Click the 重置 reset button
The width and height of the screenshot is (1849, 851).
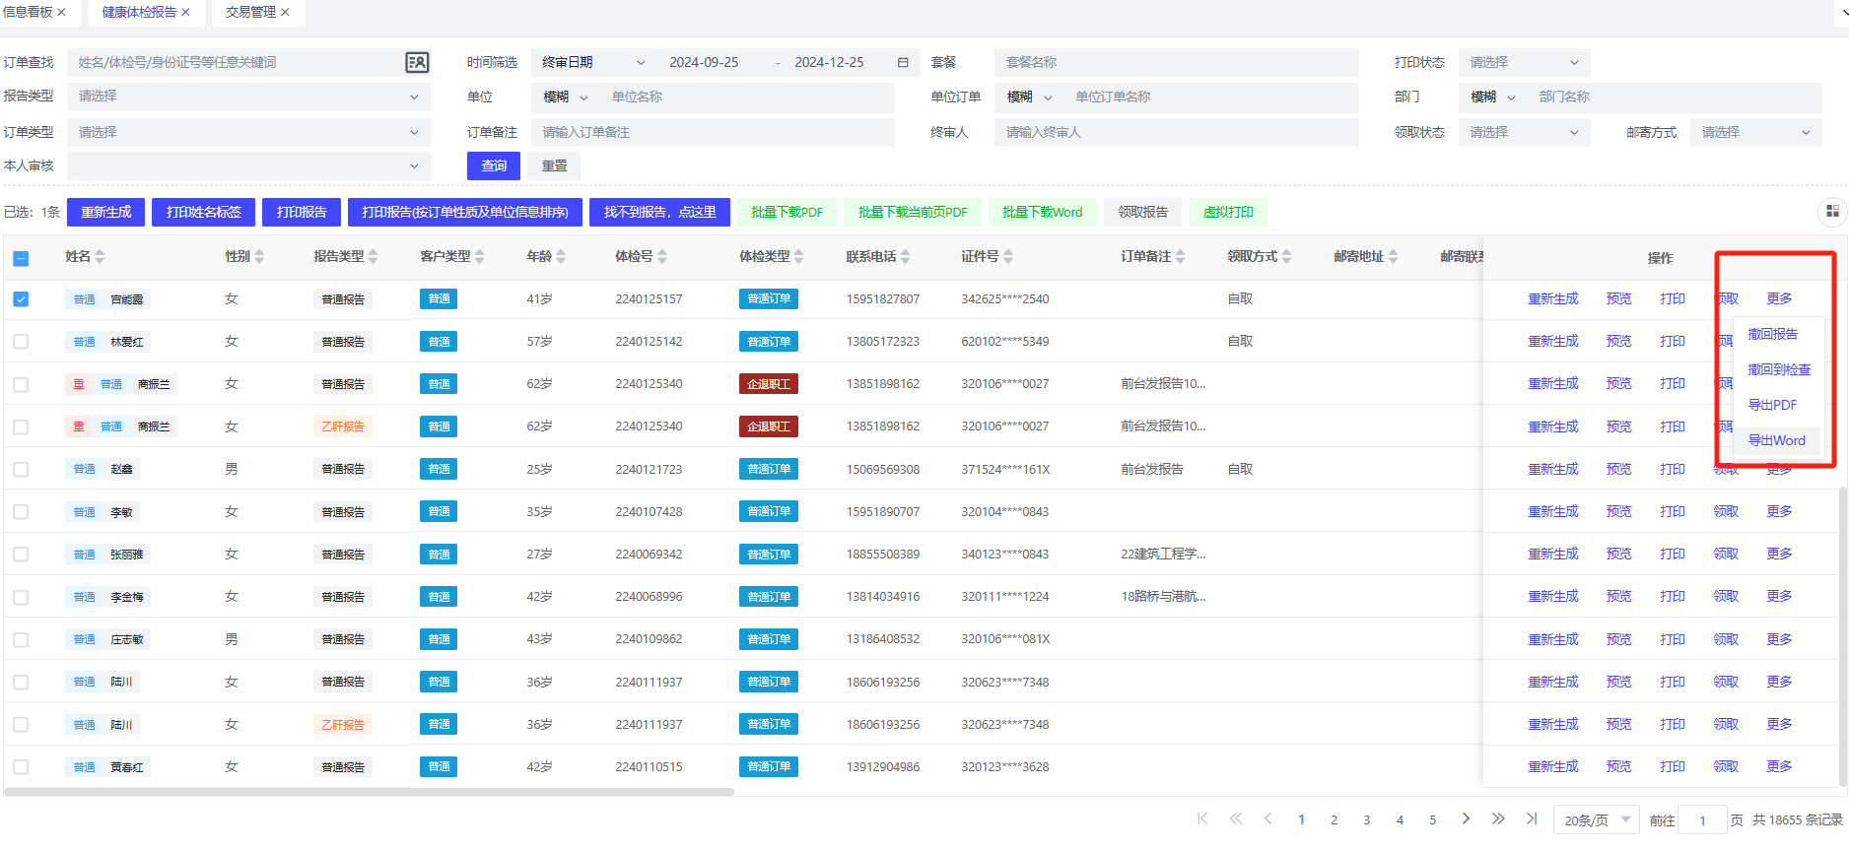554,165
